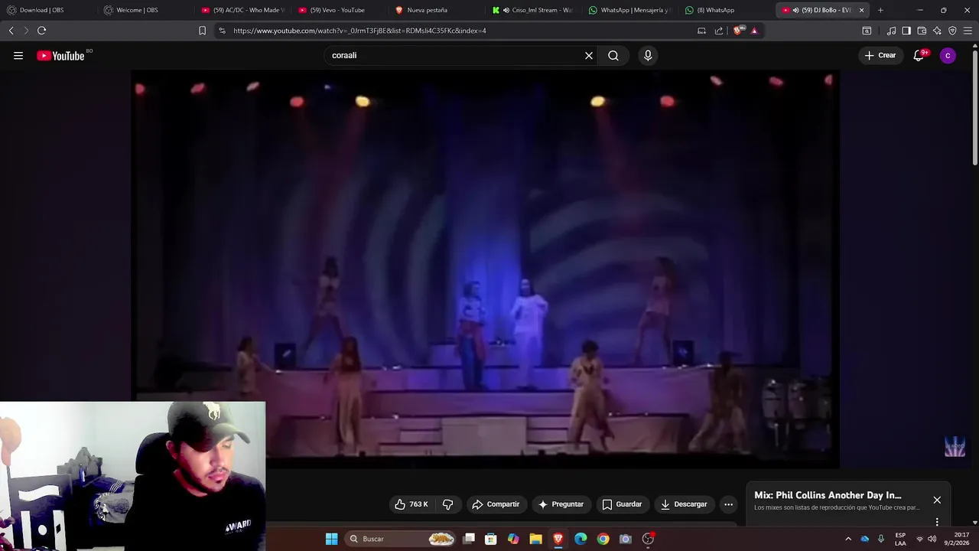Share this page from the address bar
Screen dimensions: 979x551
(x=719, y=31)
